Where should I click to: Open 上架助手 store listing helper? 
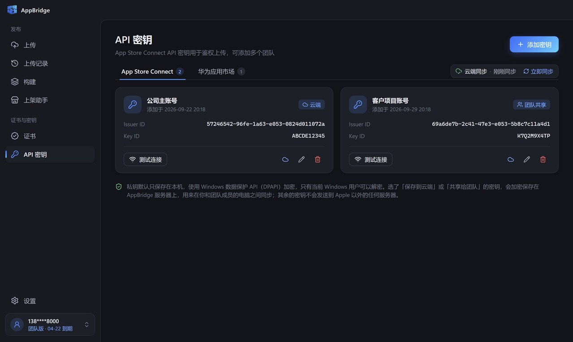click(x=50, y=100)
